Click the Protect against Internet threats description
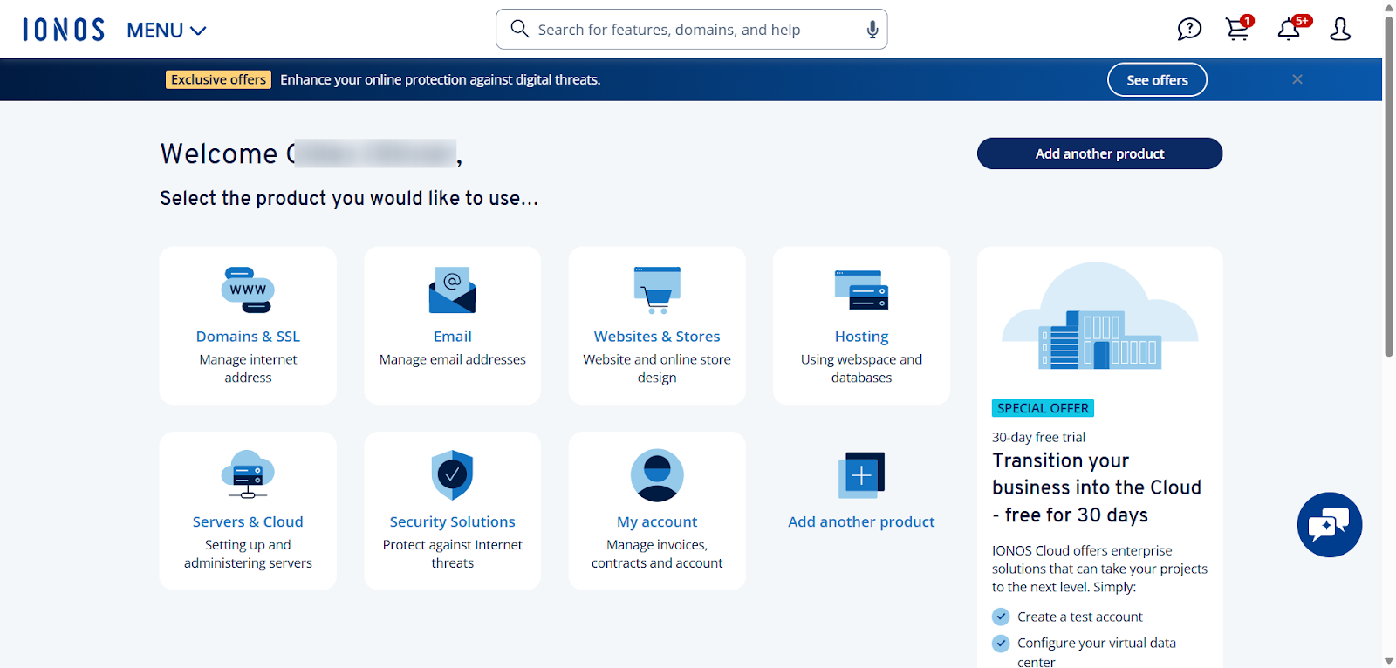This screenshot has height=668, width=1396. 452,554
